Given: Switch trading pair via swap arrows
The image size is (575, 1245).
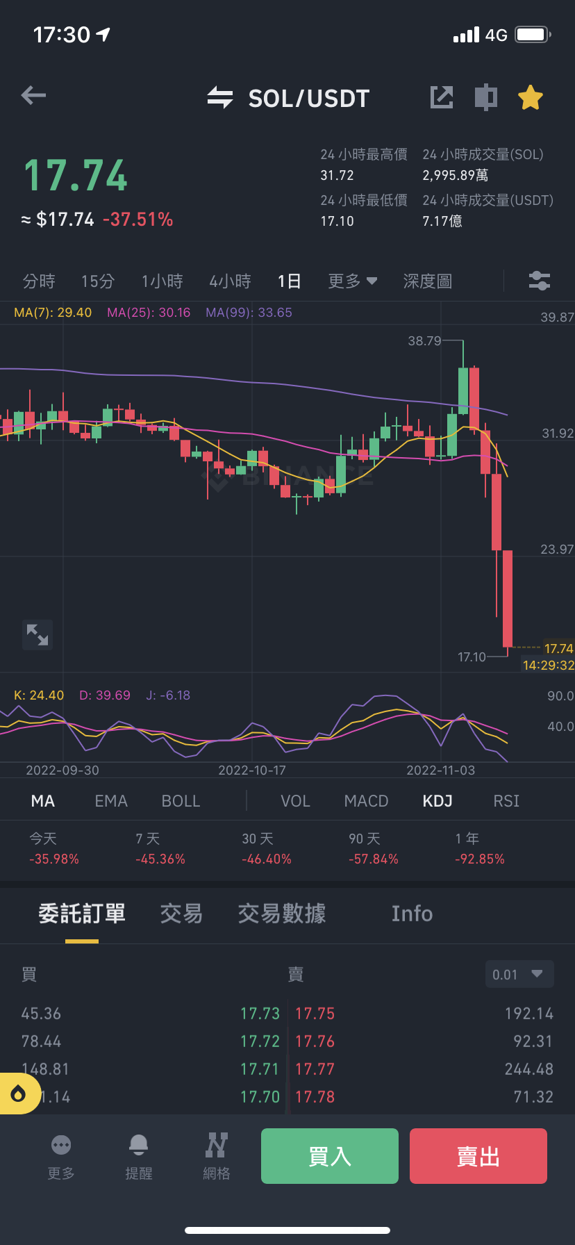Looking at the screenshot, I should (x=220, y=97).
